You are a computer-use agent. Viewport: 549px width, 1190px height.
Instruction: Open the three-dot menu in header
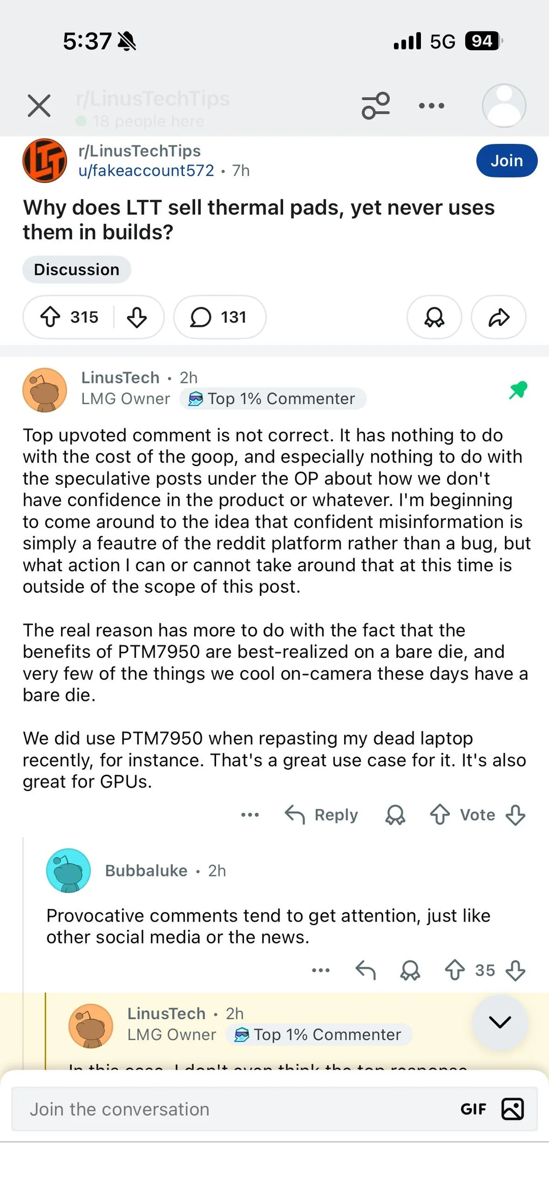(432, 106)
